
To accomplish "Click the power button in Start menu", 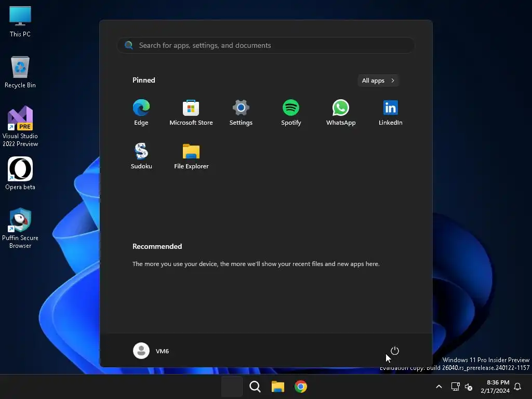I will point(395,351).
